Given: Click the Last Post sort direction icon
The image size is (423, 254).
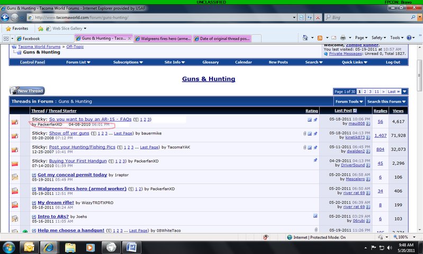Looking at the screenshot, I should 355,111.
